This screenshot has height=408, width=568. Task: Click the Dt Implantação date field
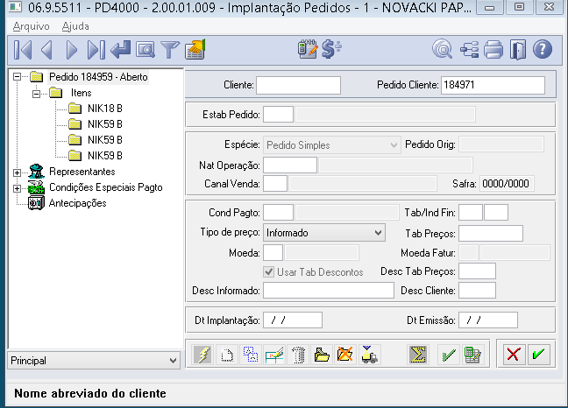click(x=293, y=320)
